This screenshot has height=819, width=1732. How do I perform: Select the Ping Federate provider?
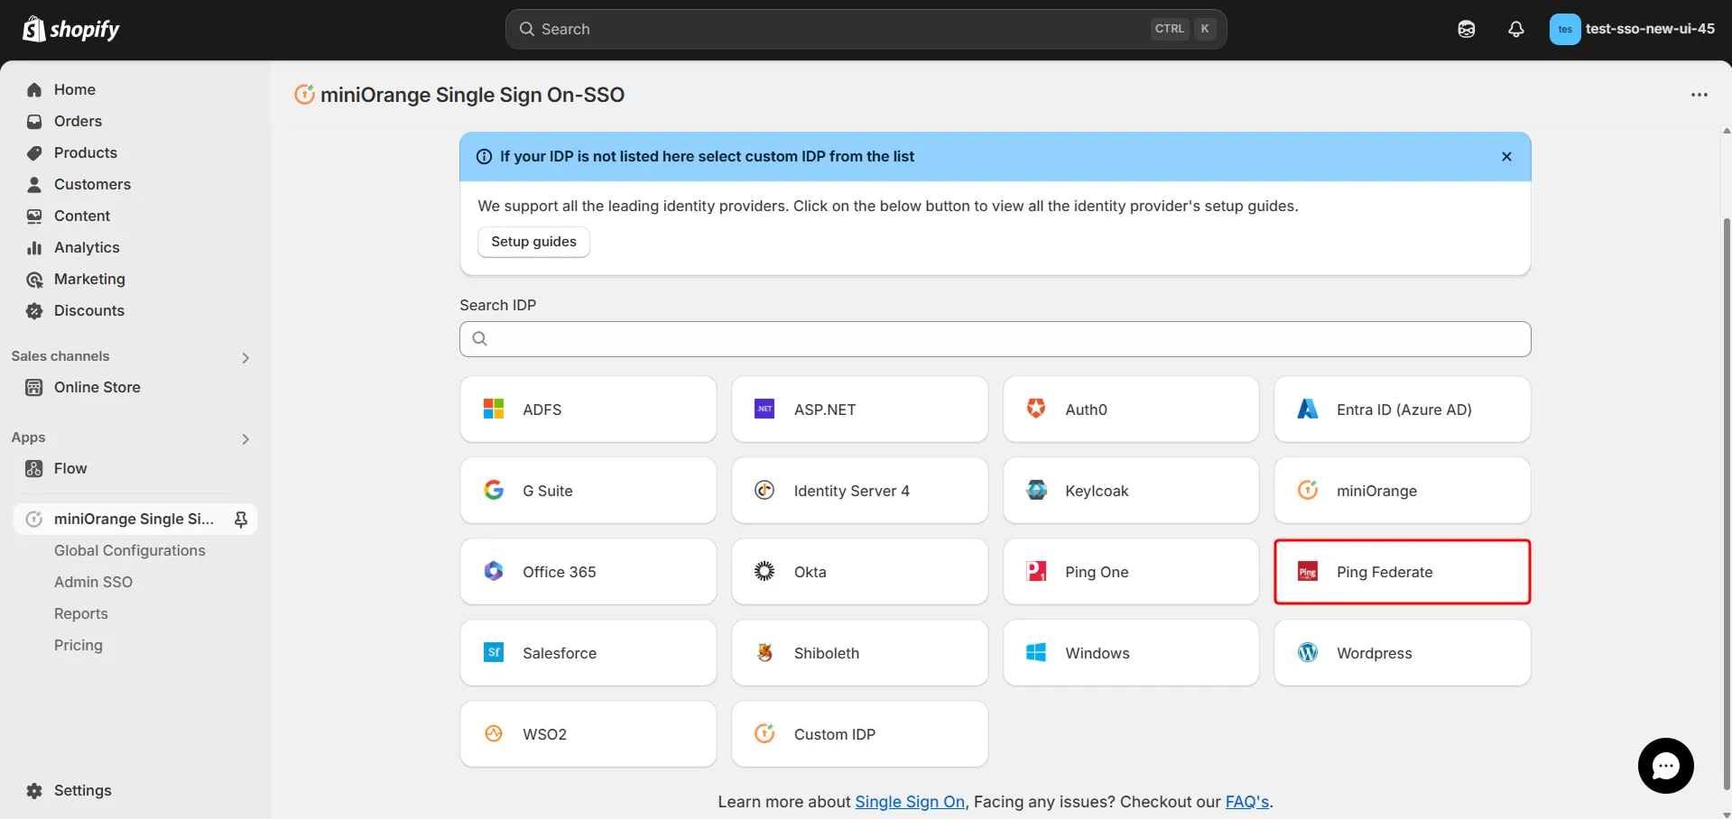[x=1403, y=572]
